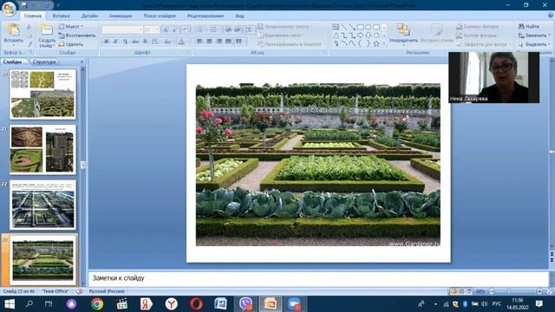Open the Макет layout dropdown

pos(71,27)
